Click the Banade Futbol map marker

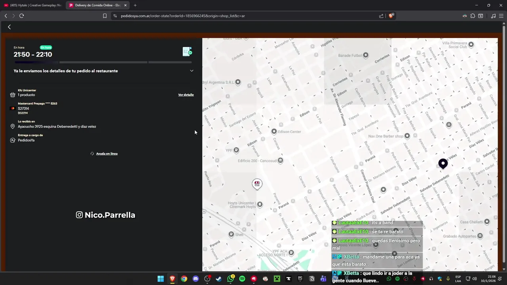[366, 55]
